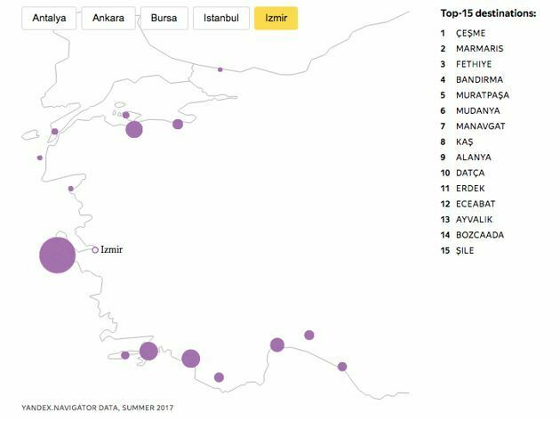Click DATÇA, ranked tenth destination
The width and height of the screenshot is (560, 421).
471,173
